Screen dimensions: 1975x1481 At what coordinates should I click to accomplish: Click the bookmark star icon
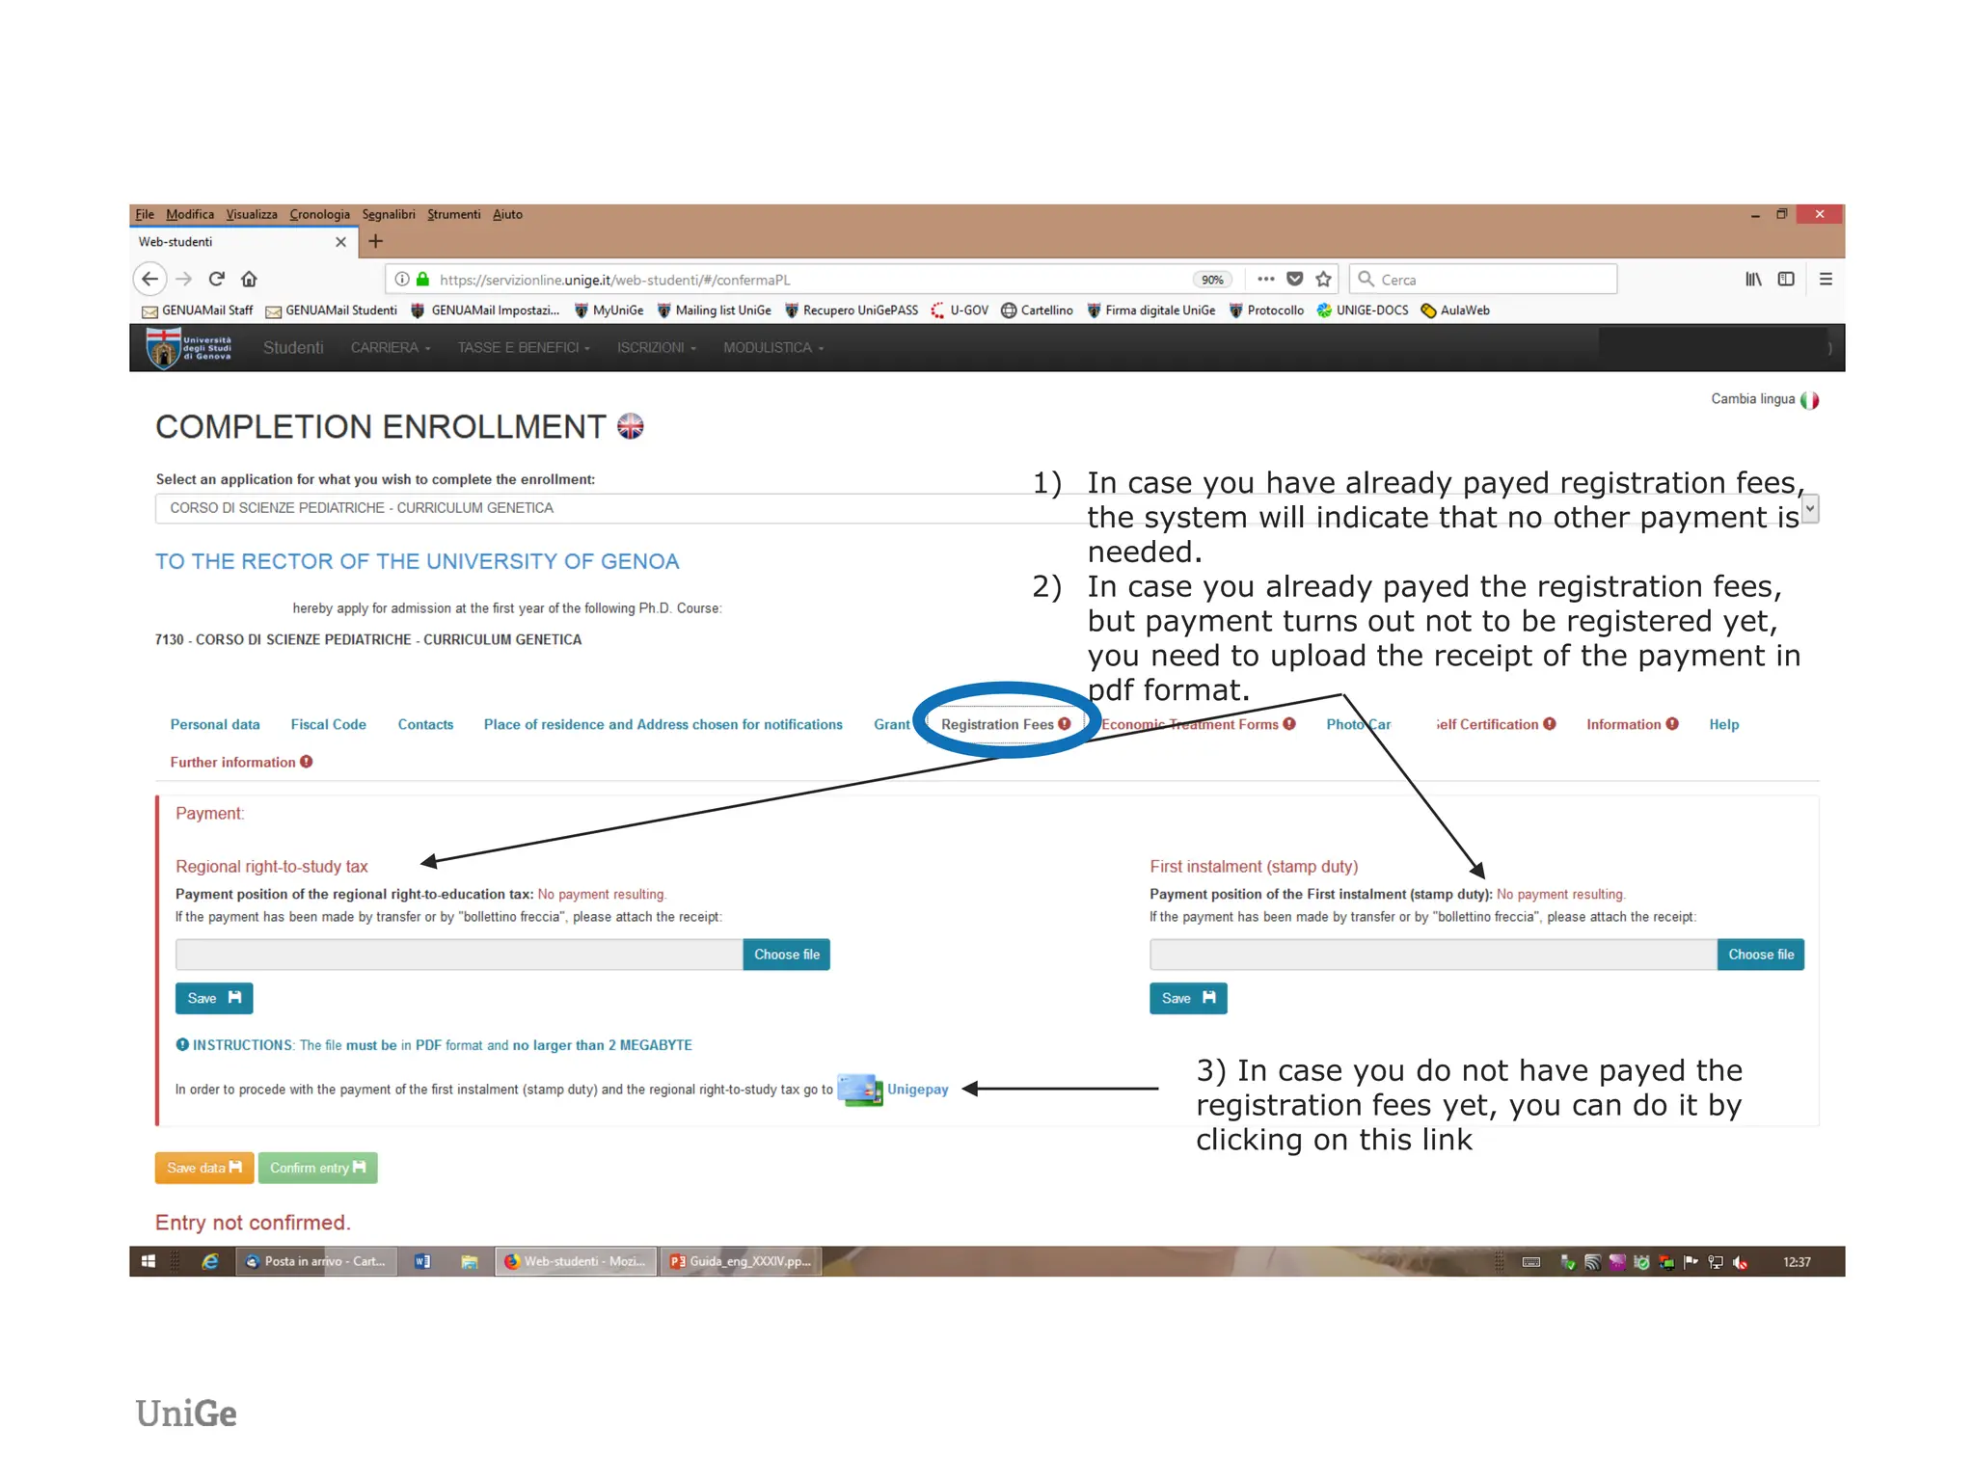pos(1323,280)
